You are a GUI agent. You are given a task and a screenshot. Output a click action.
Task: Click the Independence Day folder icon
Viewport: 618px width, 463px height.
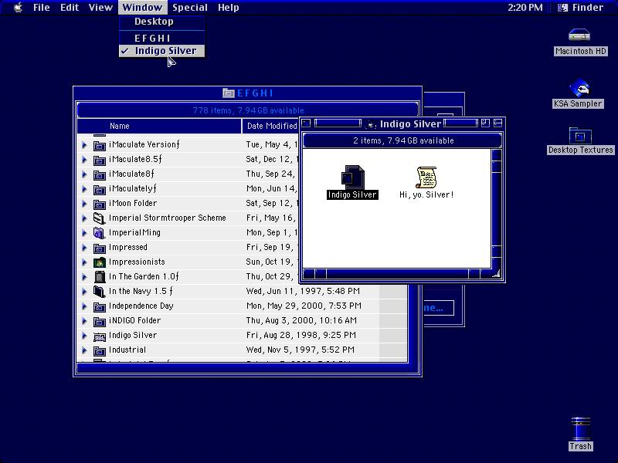tap(100, 306)
